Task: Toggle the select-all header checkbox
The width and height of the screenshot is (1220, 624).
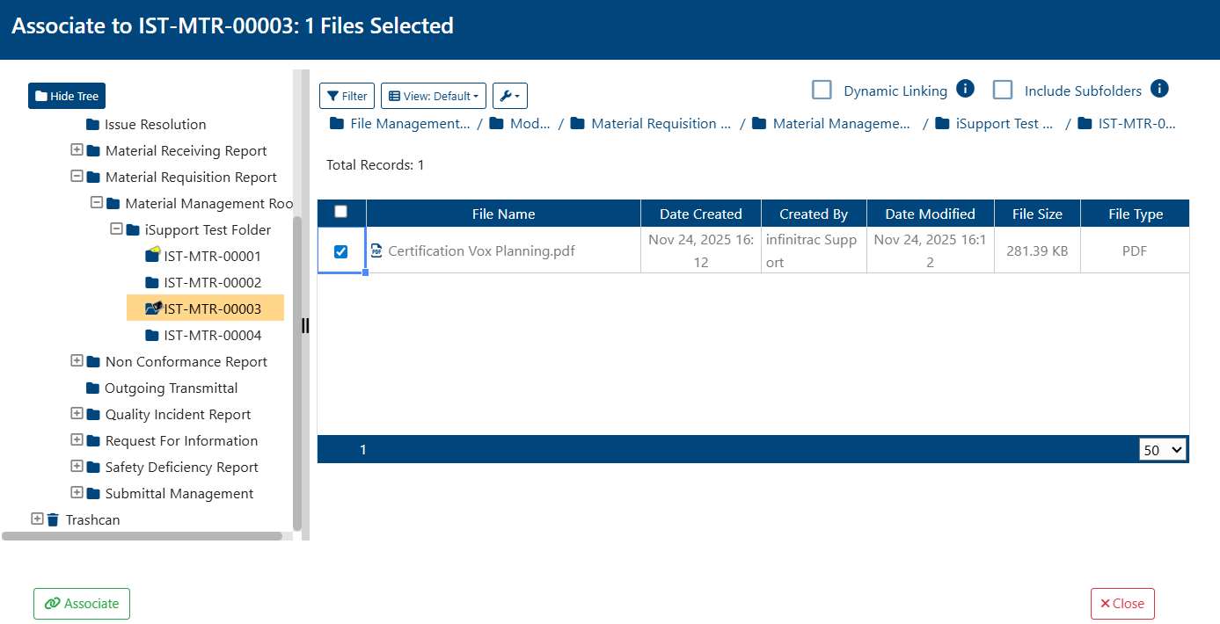Action: [x=341, y=212]
